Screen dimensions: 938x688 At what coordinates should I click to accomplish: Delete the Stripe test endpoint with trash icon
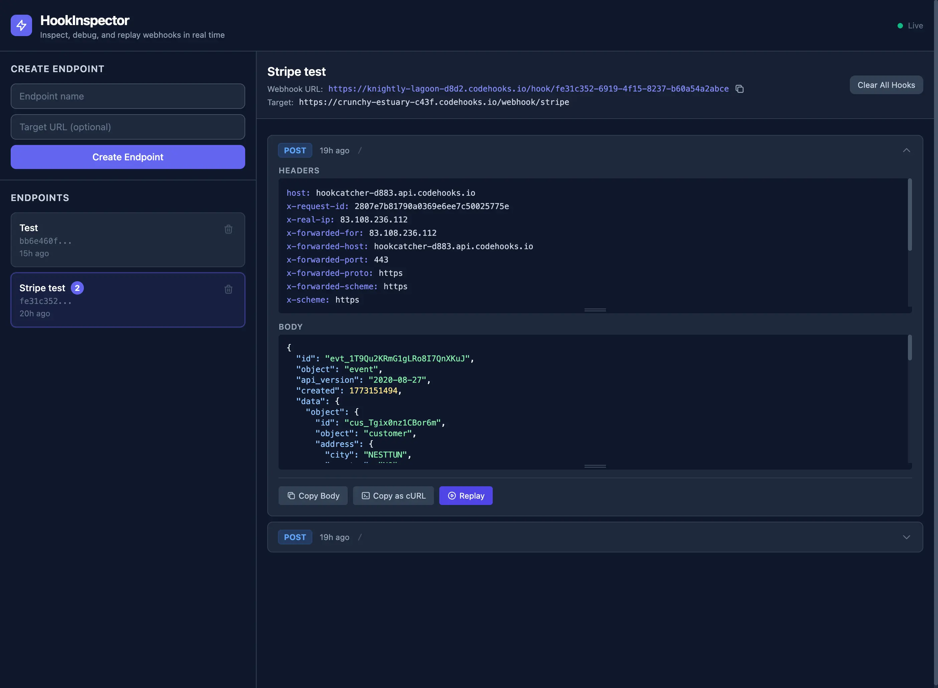(x=228, y=289)
